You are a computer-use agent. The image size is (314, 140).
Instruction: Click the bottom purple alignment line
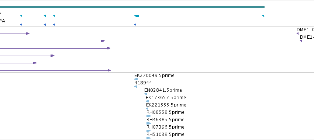[x=55, y=70]
